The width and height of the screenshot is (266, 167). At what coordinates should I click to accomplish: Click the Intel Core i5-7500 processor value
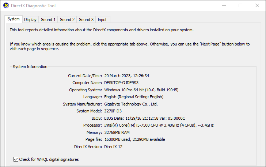coord(159,125)
